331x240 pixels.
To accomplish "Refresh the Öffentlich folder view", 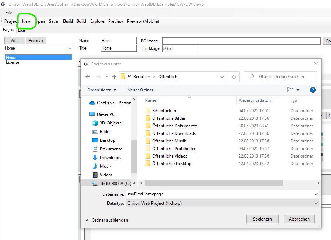I will click(234, 77).
